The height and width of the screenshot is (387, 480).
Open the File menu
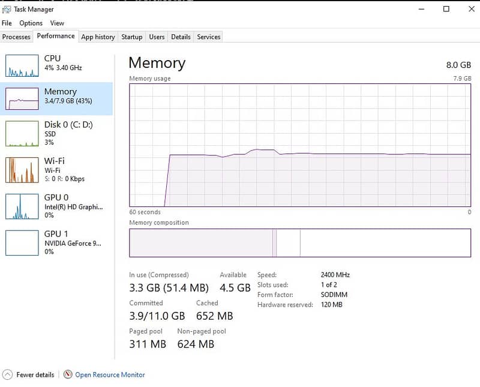pyautogui.click(x=7, y=23)
